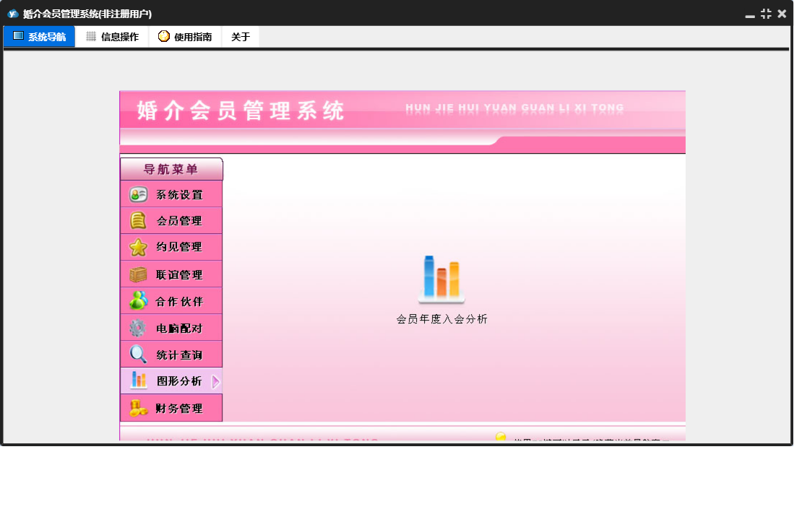Click the 财务管理 coins icon
This screenshot has width=794, height=522.
tap(138, 408)
